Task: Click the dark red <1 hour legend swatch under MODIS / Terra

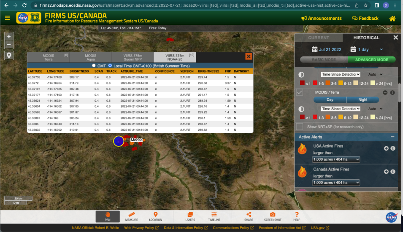Action: [x=302, y=117]
